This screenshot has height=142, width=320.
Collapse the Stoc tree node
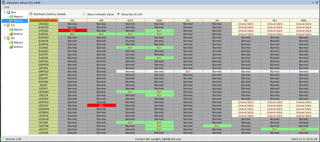[4, 12]
